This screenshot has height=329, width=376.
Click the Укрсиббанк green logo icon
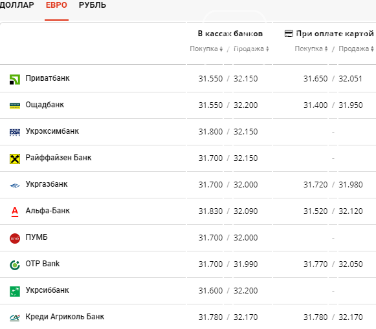(15, 292)
